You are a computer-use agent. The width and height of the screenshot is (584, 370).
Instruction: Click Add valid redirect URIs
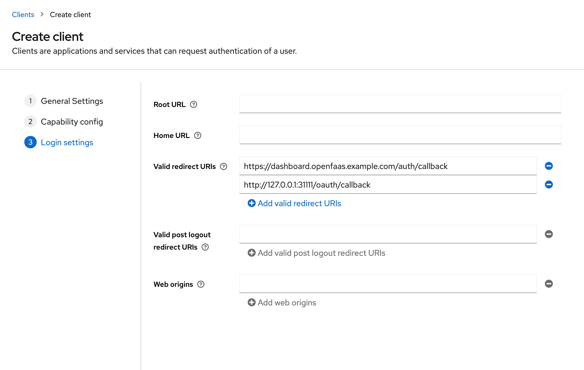pyautogui.click(x=299, y=203)
